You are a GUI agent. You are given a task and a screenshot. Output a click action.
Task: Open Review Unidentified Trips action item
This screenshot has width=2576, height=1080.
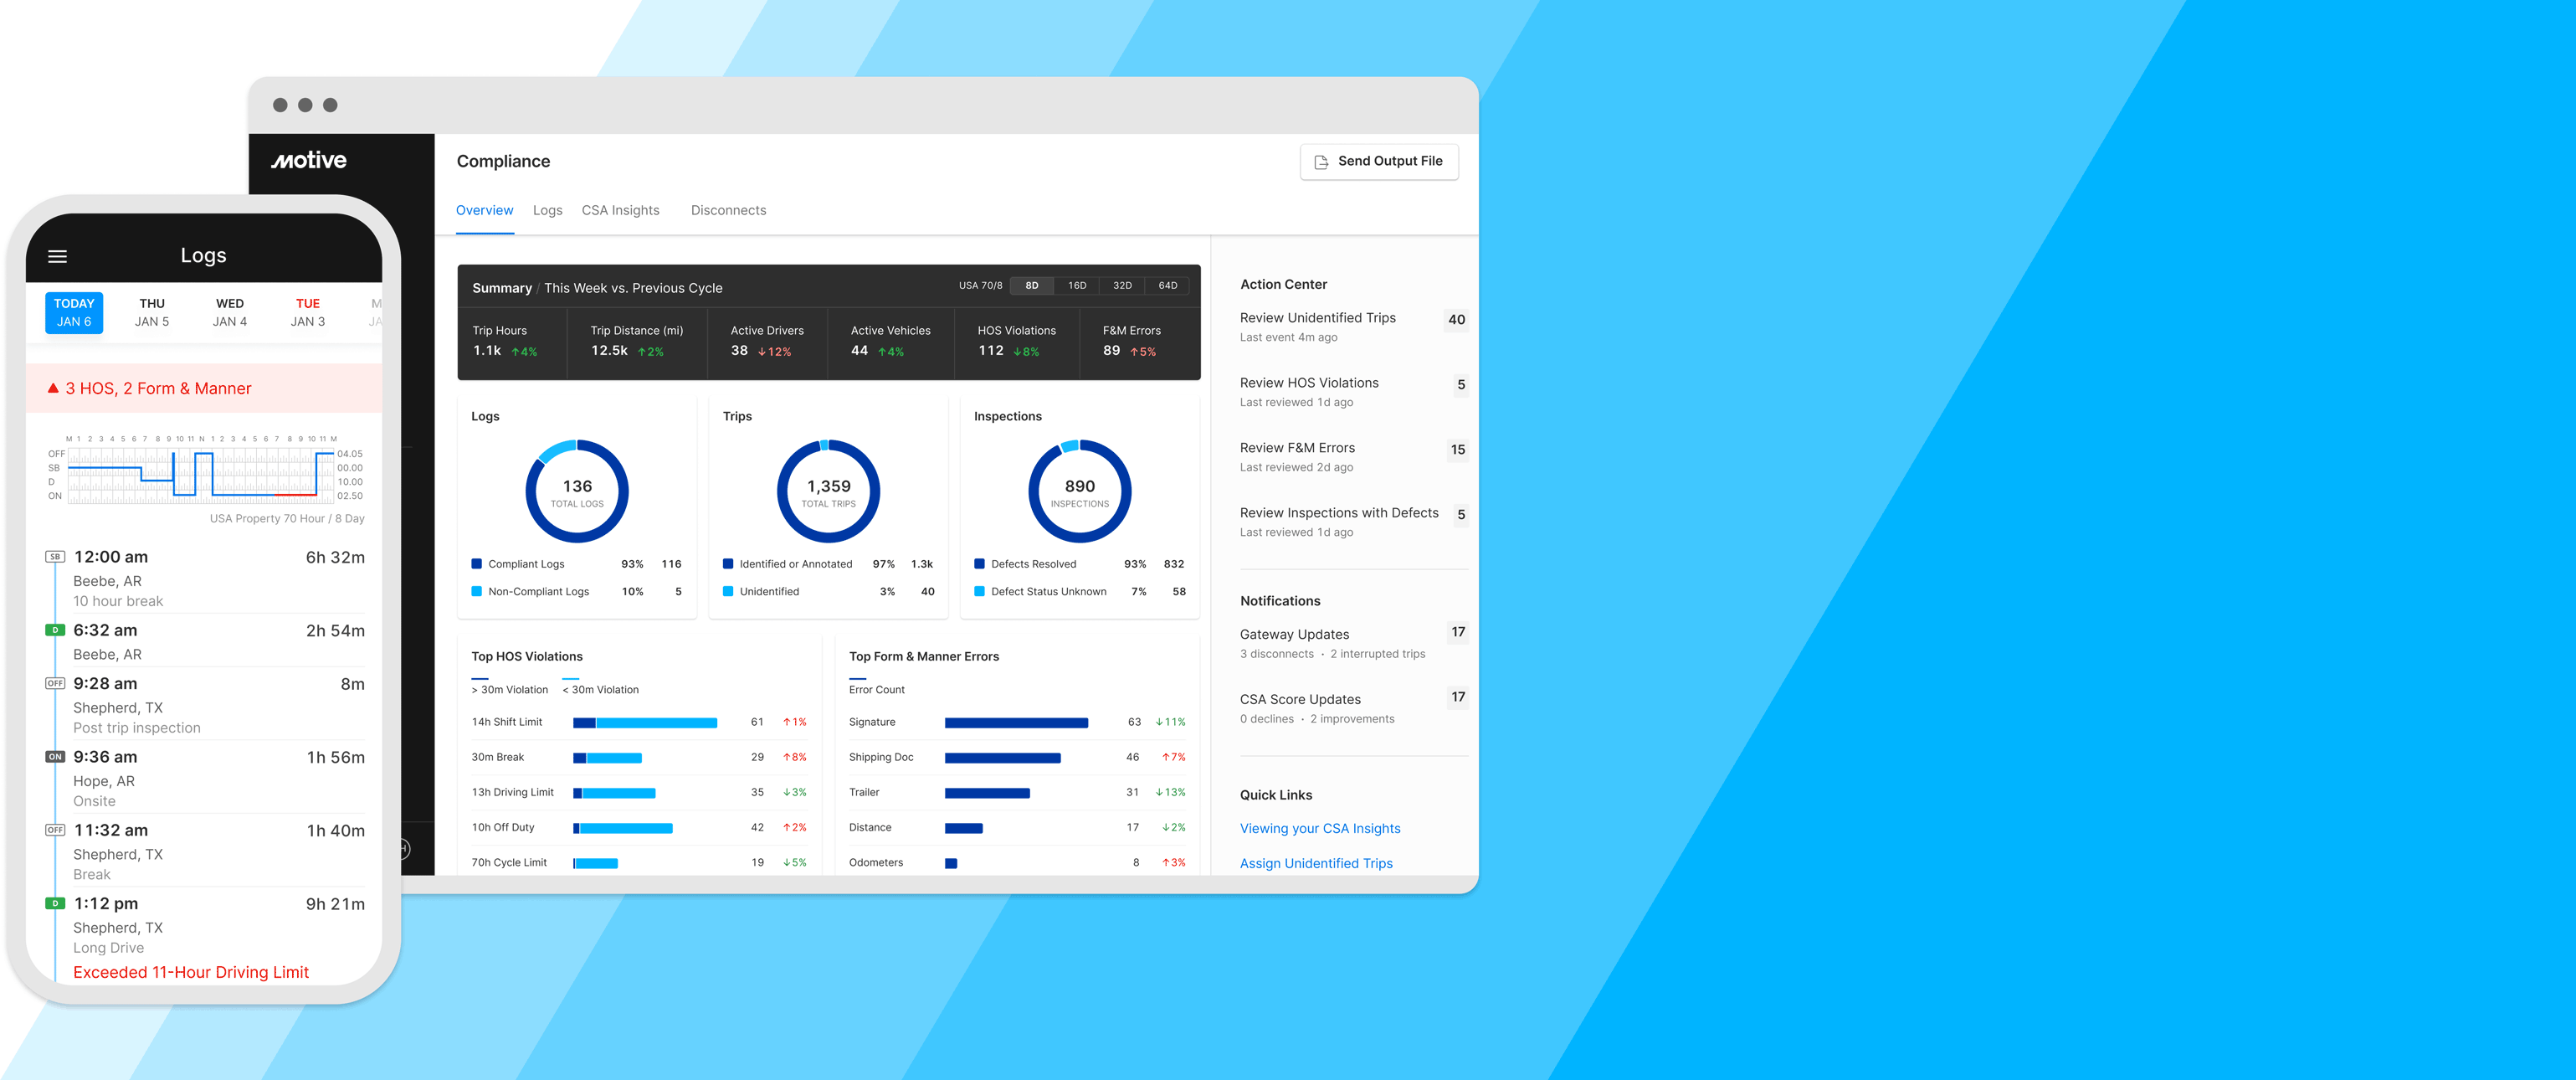point(1317,318)
